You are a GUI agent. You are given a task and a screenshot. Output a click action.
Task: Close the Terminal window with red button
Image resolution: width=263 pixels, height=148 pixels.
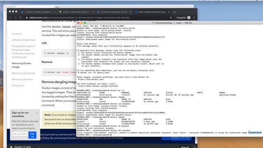click(78, 23)
